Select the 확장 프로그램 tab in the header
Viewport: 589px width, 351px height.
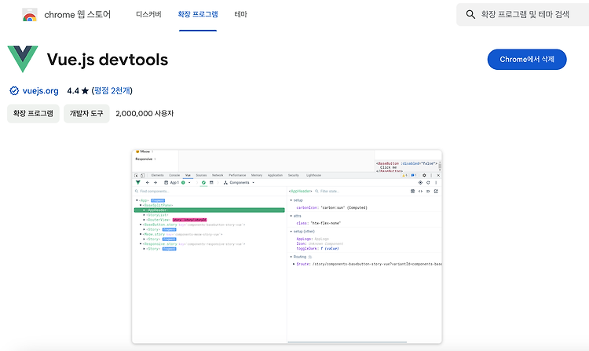tap(198, 14)
